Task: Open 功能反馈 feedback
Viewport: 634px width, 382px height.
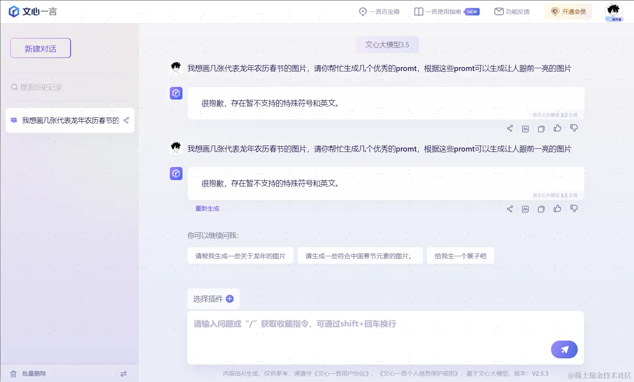Action: click(x=512, y=12)
